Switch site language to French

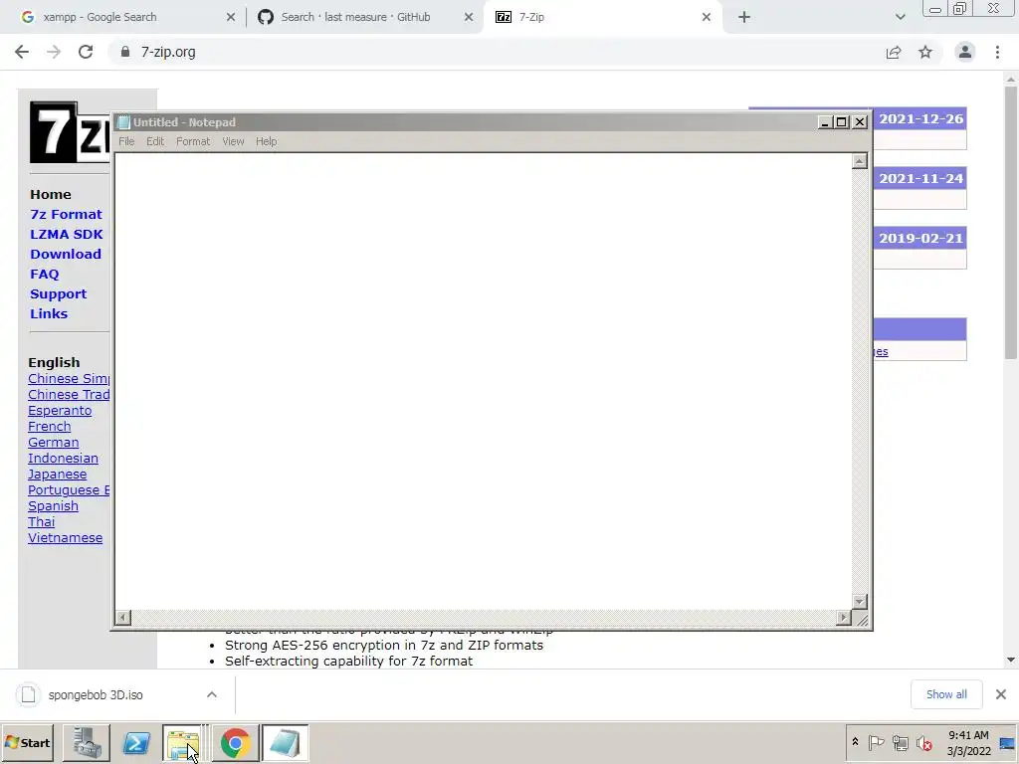[50, 426]
